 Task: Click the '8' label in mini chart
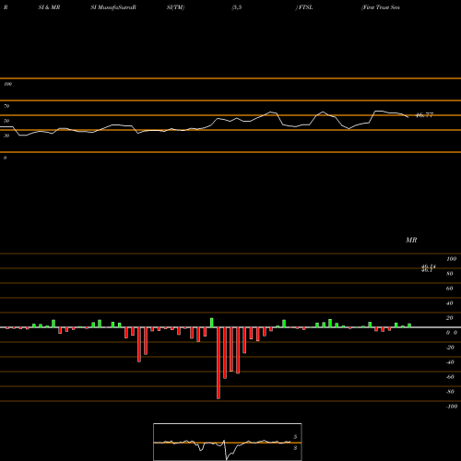295,448
